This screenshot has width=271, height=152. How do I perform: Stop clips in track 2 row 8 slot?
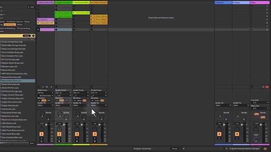tap(56, 30)
